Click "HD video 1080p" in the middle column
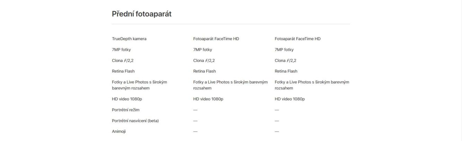 click(208, 99)
